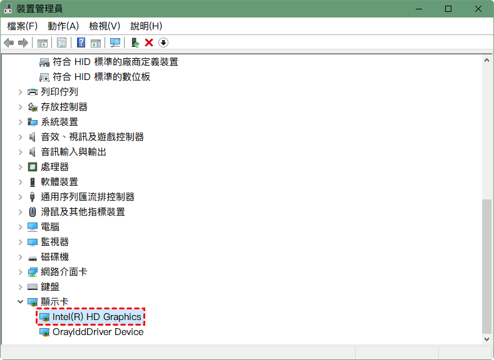Click the monitor icon beside 監視器

coord(33,242)
